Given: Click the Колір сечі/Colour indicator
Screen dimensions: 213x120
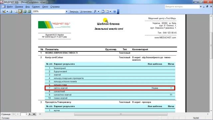Looking at the screenshot, I should [54, 57].
